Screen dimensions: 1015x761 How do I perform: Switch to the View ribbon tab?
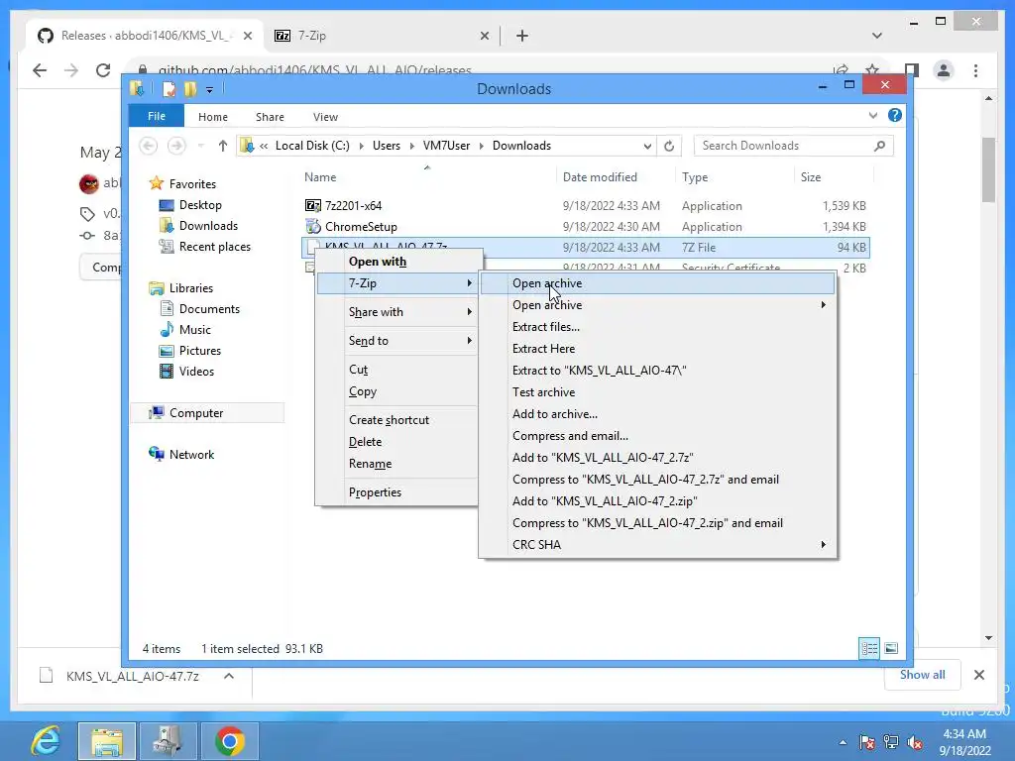(x=325, y=117)
